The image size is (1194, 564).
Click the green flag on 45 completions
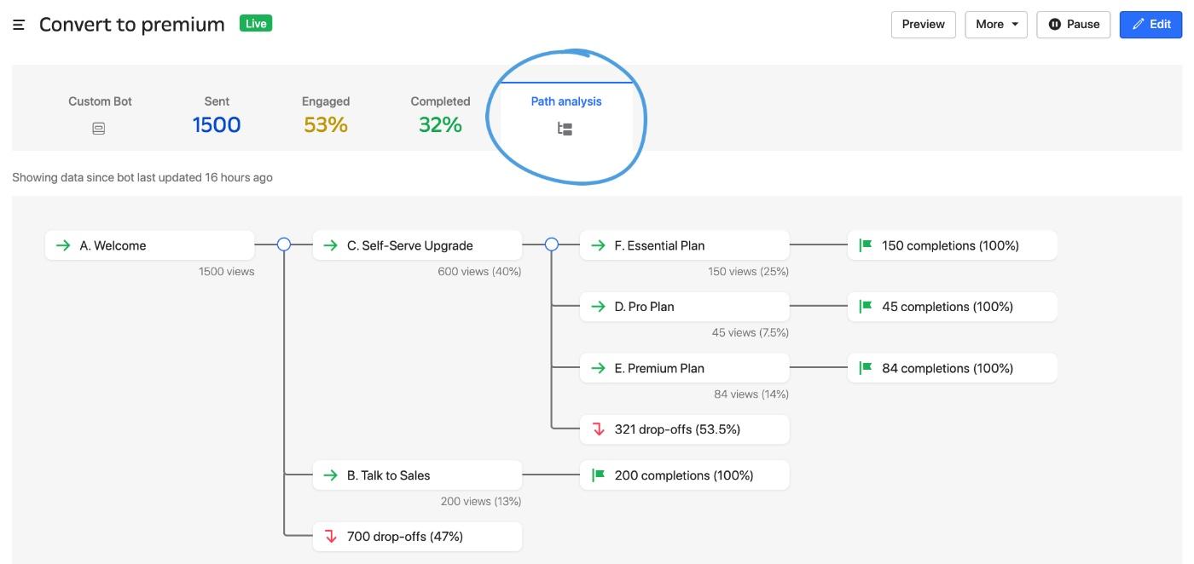tap(866, 307)
